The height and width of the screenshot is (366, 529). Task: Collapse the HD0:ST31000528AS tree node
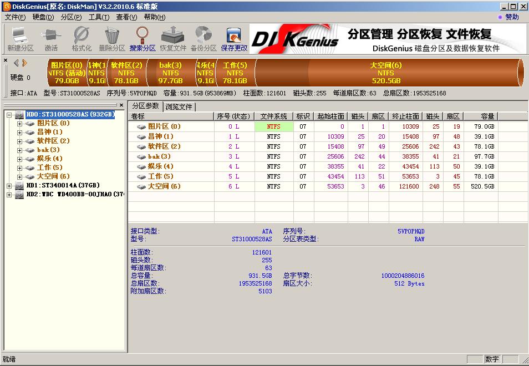click(9, 115)
